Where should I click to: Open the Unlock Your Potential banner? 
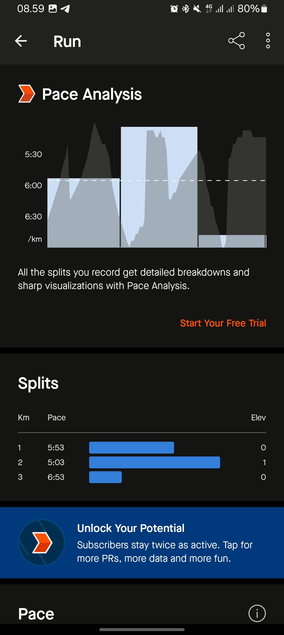coord(142,542)
